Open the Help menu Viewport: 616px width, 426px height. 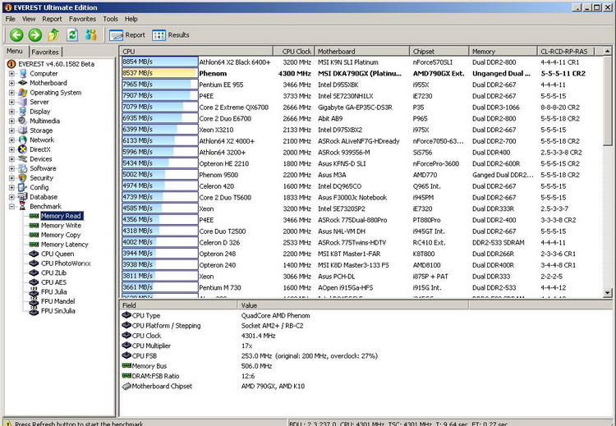click(131, 19)
